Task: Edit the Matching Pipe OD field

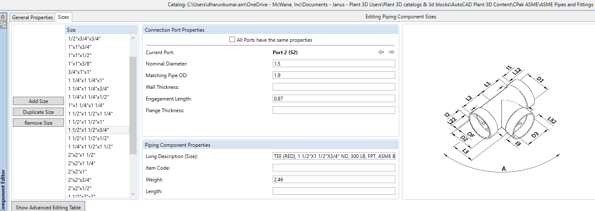Action: point(334,75)
